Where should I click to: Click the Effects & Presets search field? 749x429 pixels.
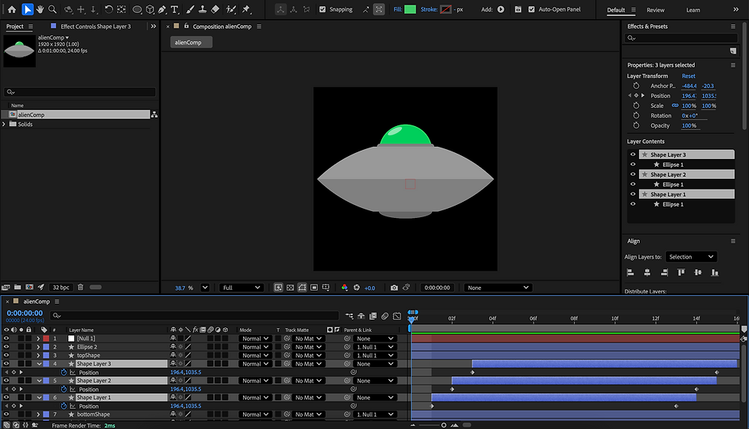tap(682, 38)
